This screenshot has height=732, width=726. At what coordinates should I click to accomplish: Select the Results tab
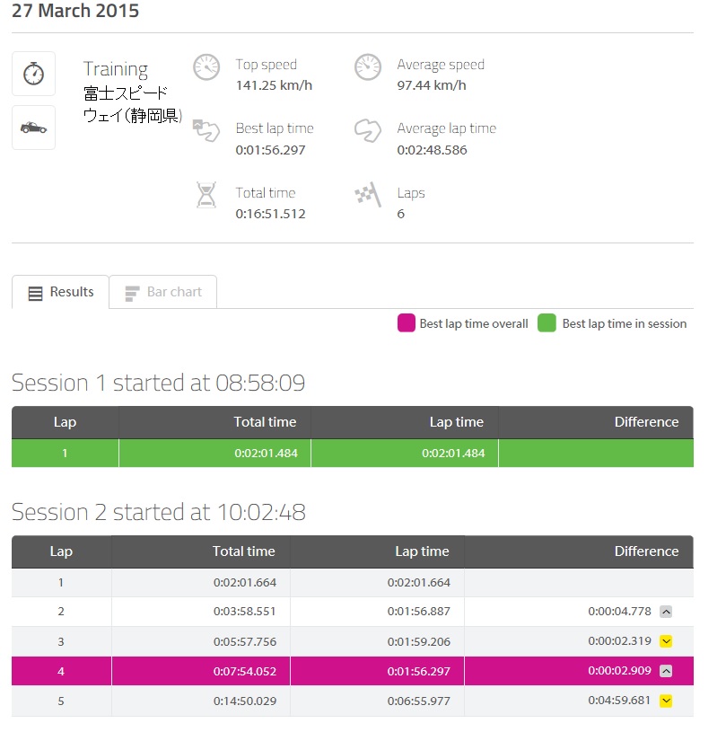[61, 292]
